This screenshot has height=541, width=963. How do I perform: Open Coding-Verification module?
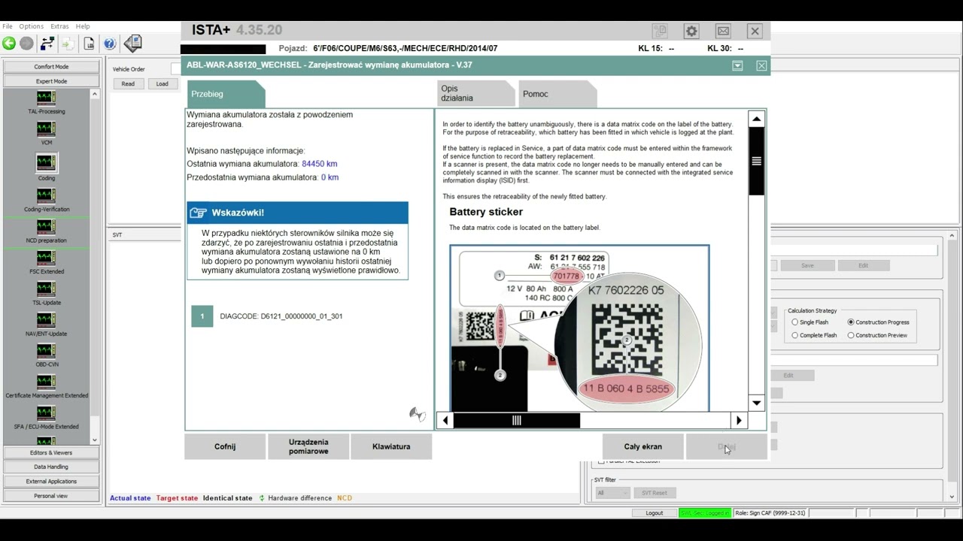46,200
